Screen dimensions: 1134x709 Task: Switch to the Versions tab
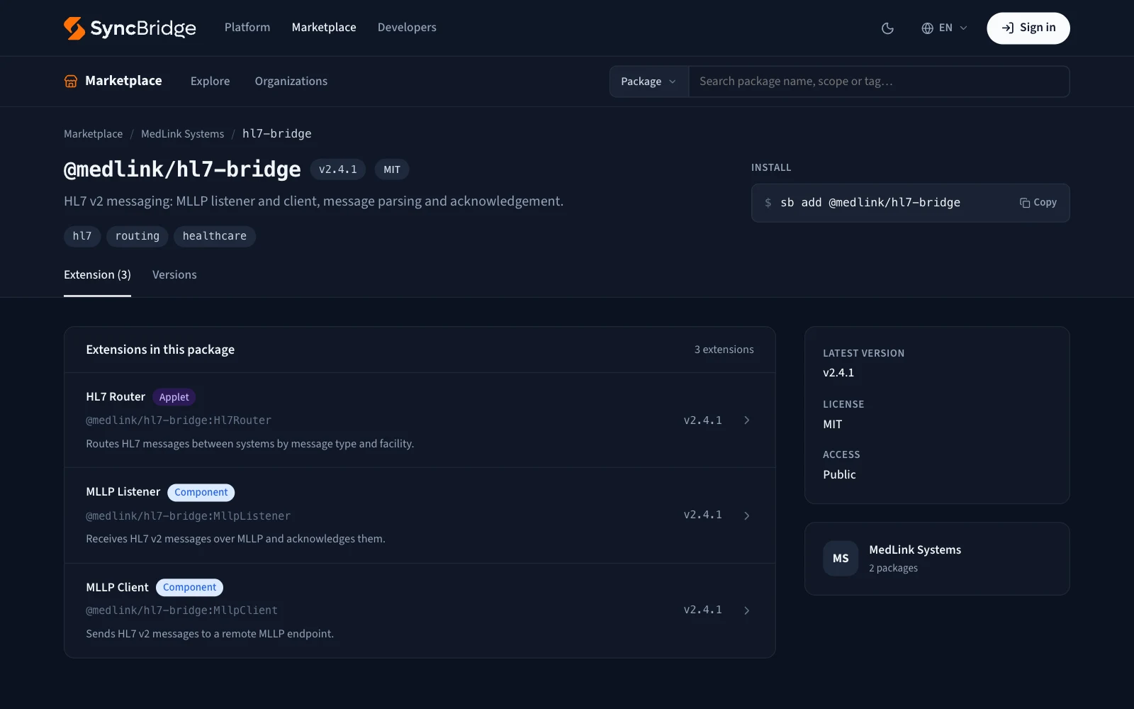point(174,275)
